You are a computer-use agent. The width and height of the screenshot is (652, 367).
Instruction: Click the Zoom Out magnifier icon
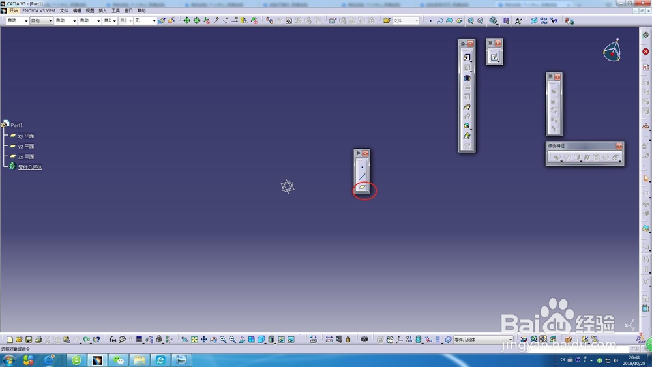click(x=233, y=340)
